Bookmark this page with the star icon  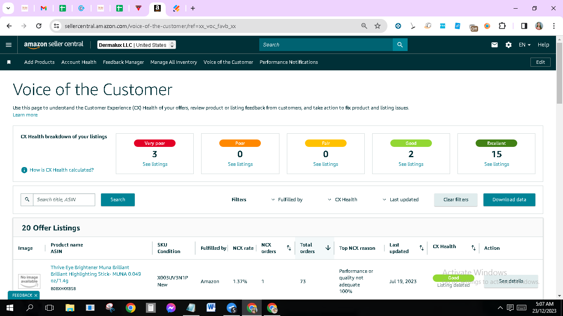pos(378,26)
